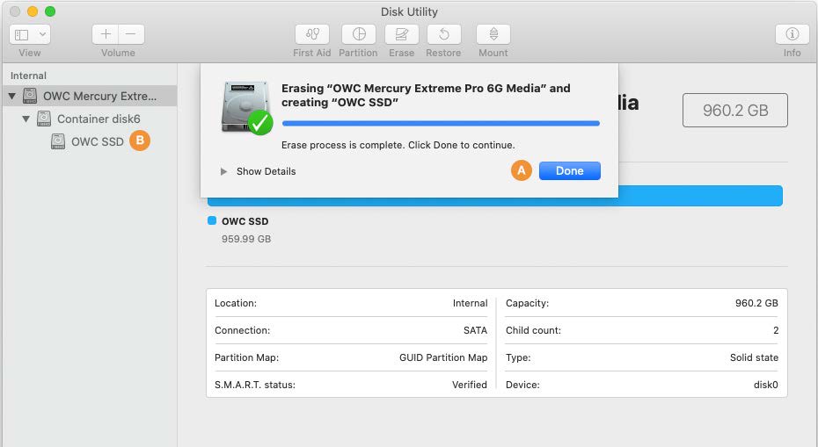Image resolution: width=818 pixels, height=447 pixels.
Task: Click the OWC SSD volume icon in sidebar
Action: [x=58, y=141]
